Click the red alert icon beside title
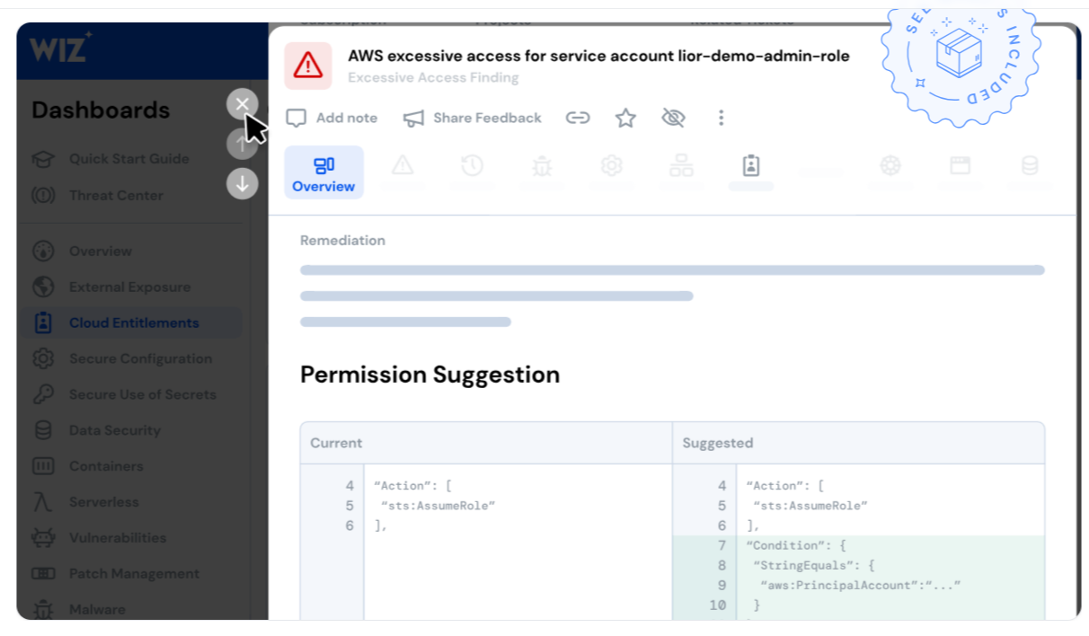The width and height of the screenshot is (1089, 636). click(x=308, y=66)
